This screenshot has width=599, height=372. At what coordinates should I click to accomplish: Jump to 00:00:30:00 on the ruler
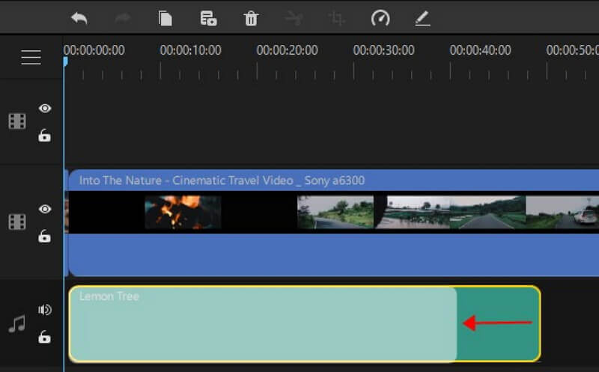(x=384, y=50)
